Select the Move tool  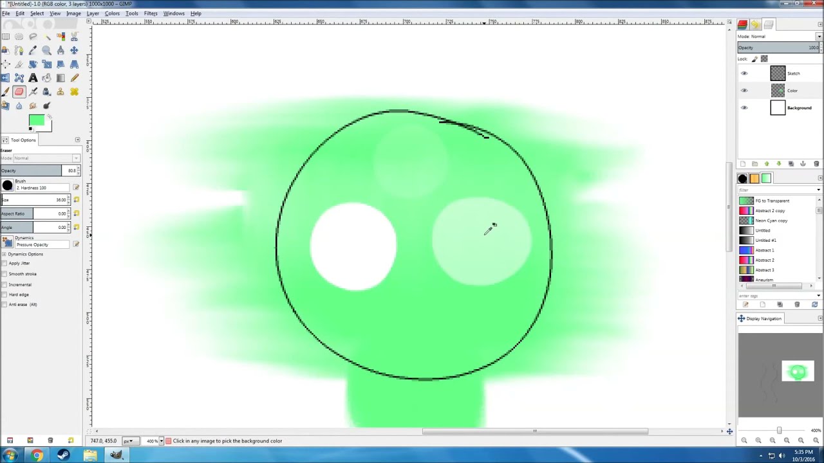click(x=74, y=50)
